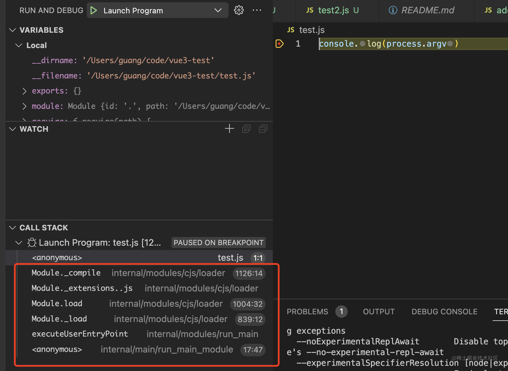Open the Launch Program configuration dropdown

click(218, 10)
